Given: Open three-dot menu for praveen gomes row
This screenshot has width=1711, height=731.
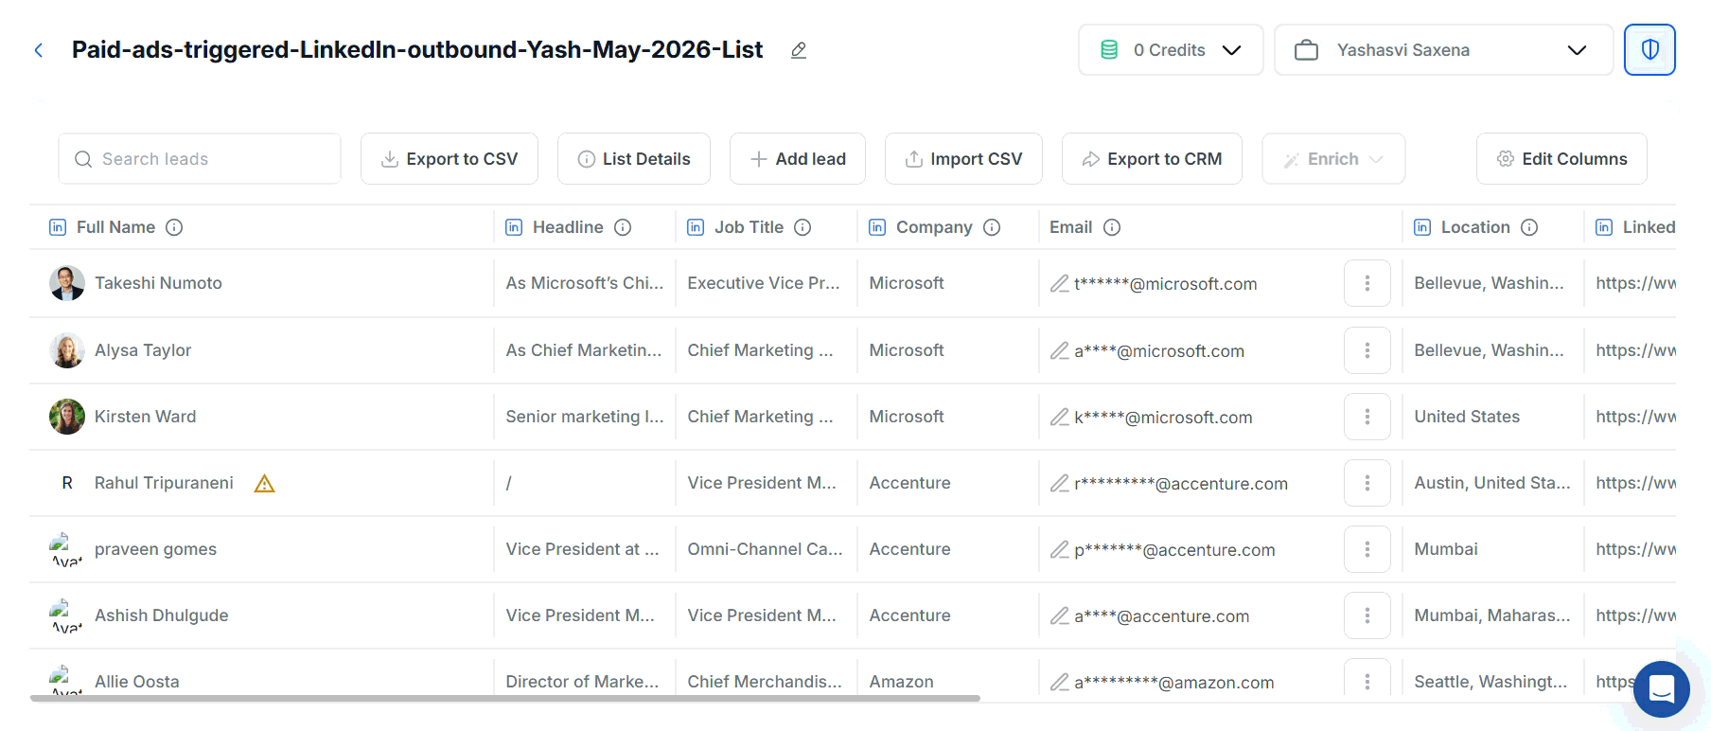Looking at the screenshot, I should pos(1367,549).
